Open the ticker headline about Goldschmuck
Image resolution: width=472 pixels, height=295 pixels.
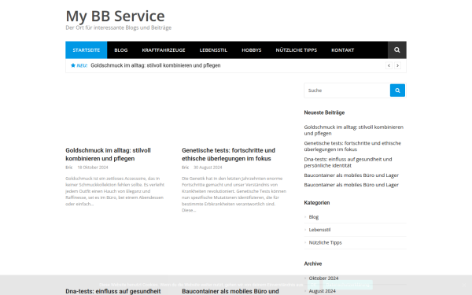click(x=155, y=65)
